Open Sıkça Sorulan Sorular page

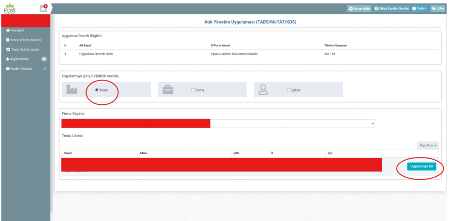pos(392,8)
